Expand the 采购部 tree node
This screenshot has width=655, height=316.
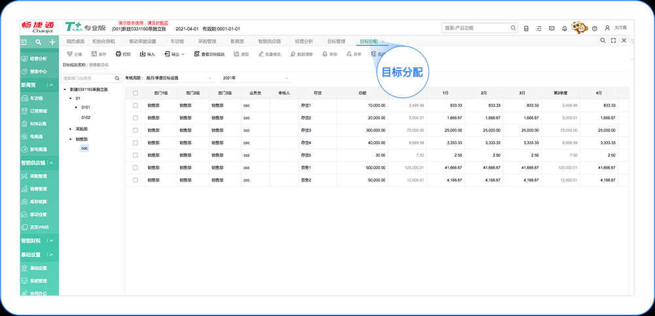click(x=71, y=130)
